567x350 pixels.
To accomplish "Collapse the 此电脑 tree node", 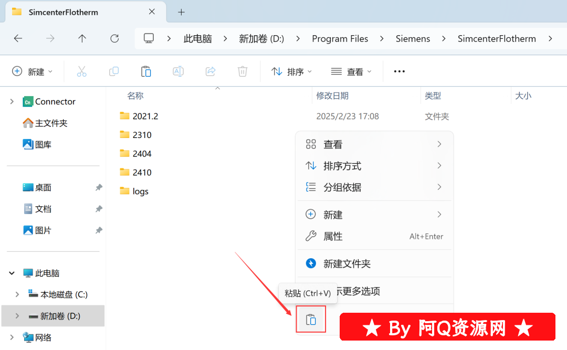I will [x=12, y=273].
